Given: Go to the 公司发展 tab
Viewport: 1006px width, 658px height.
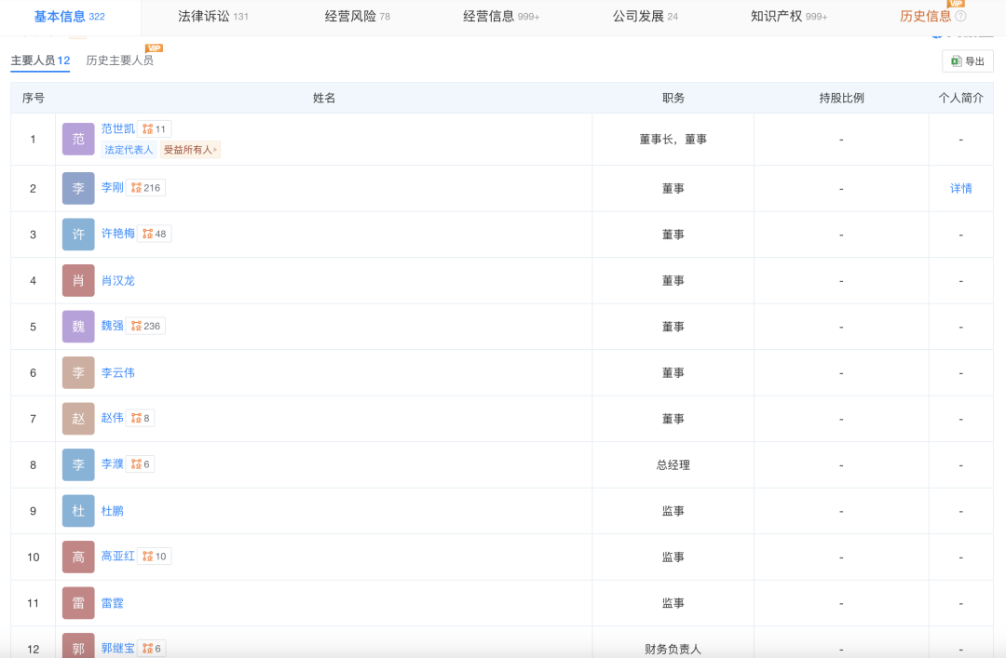Looking at the screenshot, I should [x=645, y=17].
